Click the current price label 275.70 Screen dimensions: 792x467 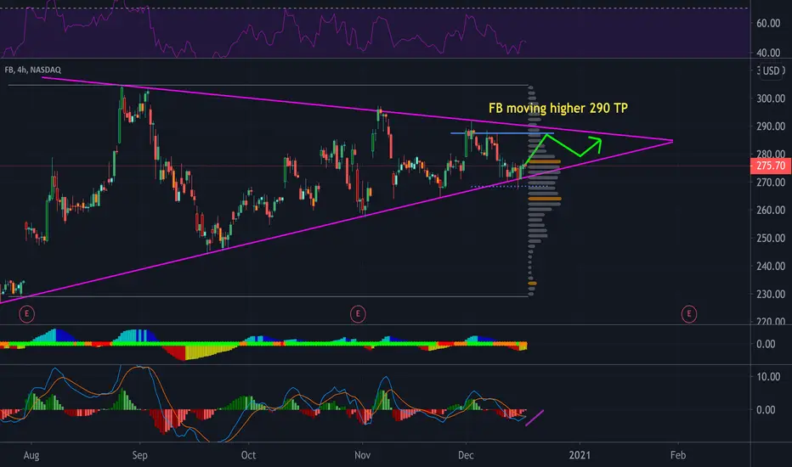pos(771,166)
